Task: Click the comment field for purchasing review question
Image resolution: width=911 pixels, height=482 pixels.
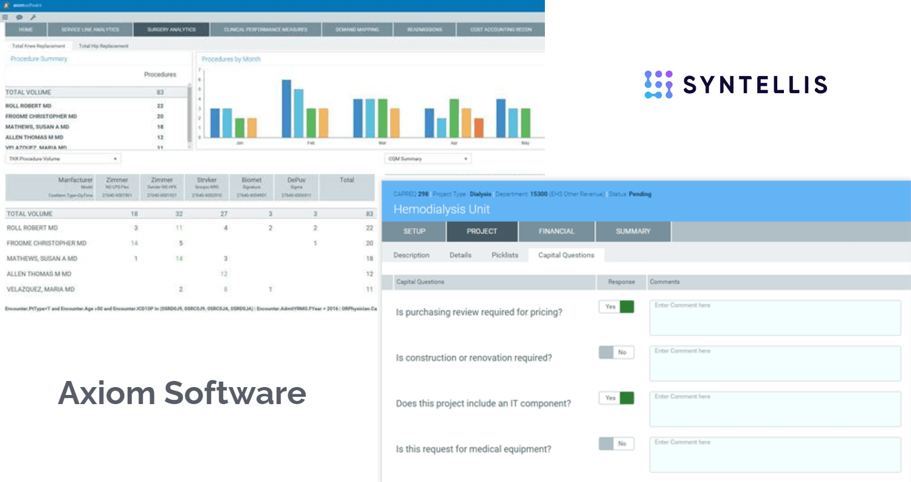Action: tap(775, 316)
